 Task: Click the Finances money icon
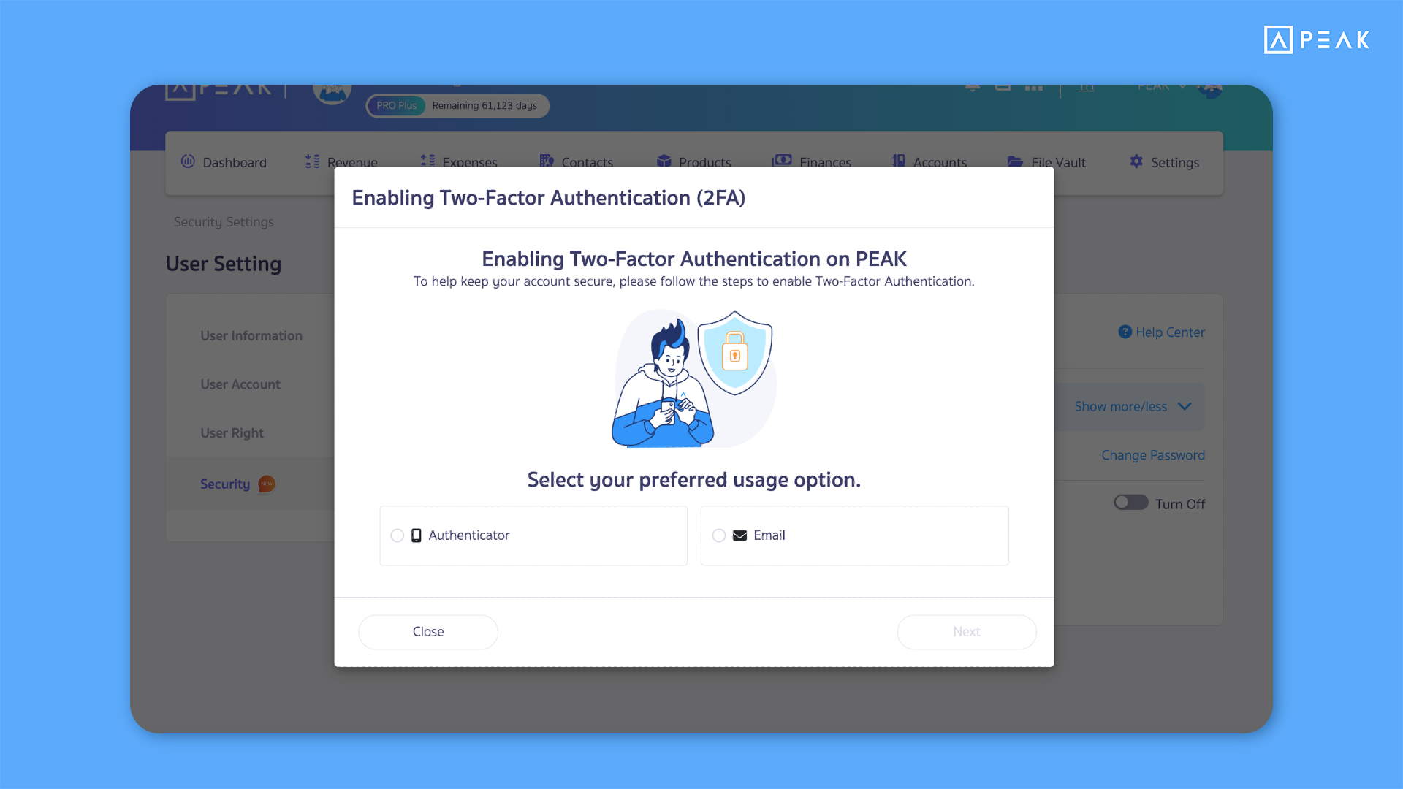click(x=782, y=161)
